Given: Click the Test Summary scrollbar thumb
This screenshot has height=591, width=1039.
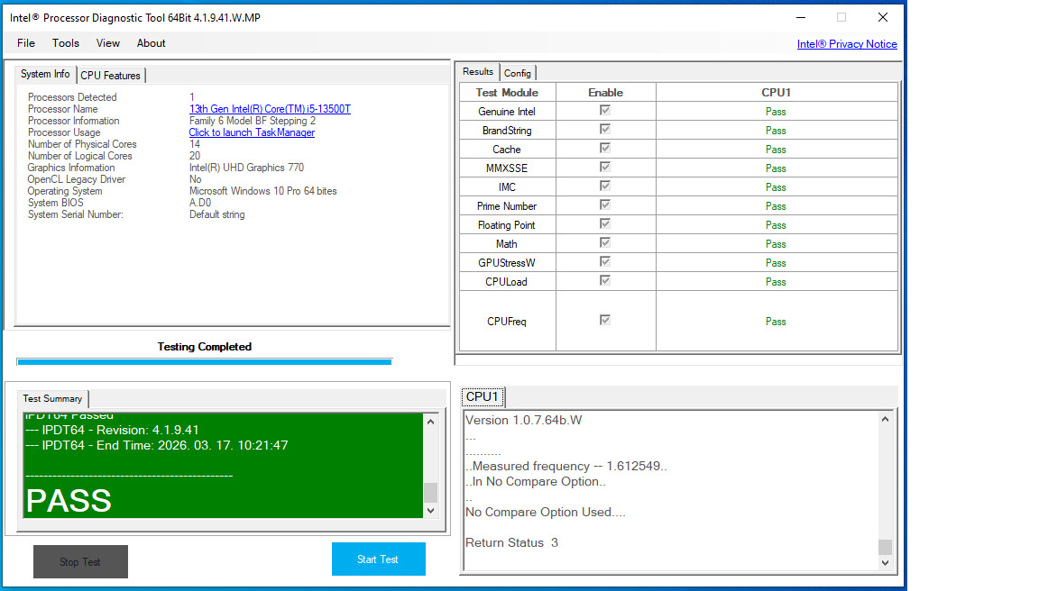Looking at the screenshot, I should click(x=431, y=493).
